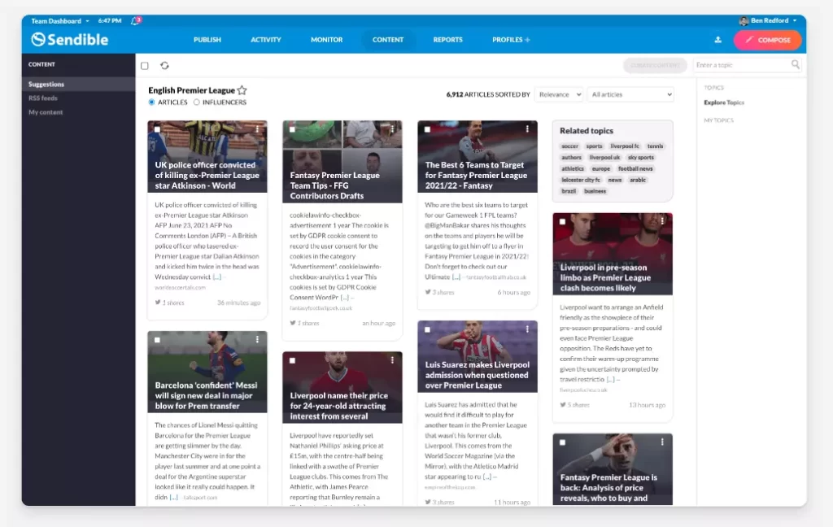Click the Sendible logo

[70, 39]
